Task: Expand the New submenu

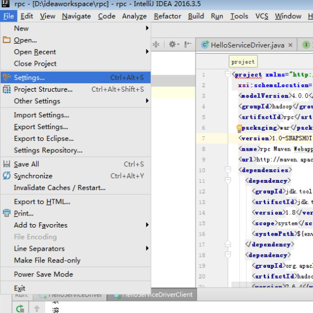Action: [76, 28]
